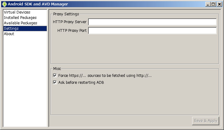Uncheck Ask before restarting ADB
This screenshot has width=224, height=130.
pos(55,83)
